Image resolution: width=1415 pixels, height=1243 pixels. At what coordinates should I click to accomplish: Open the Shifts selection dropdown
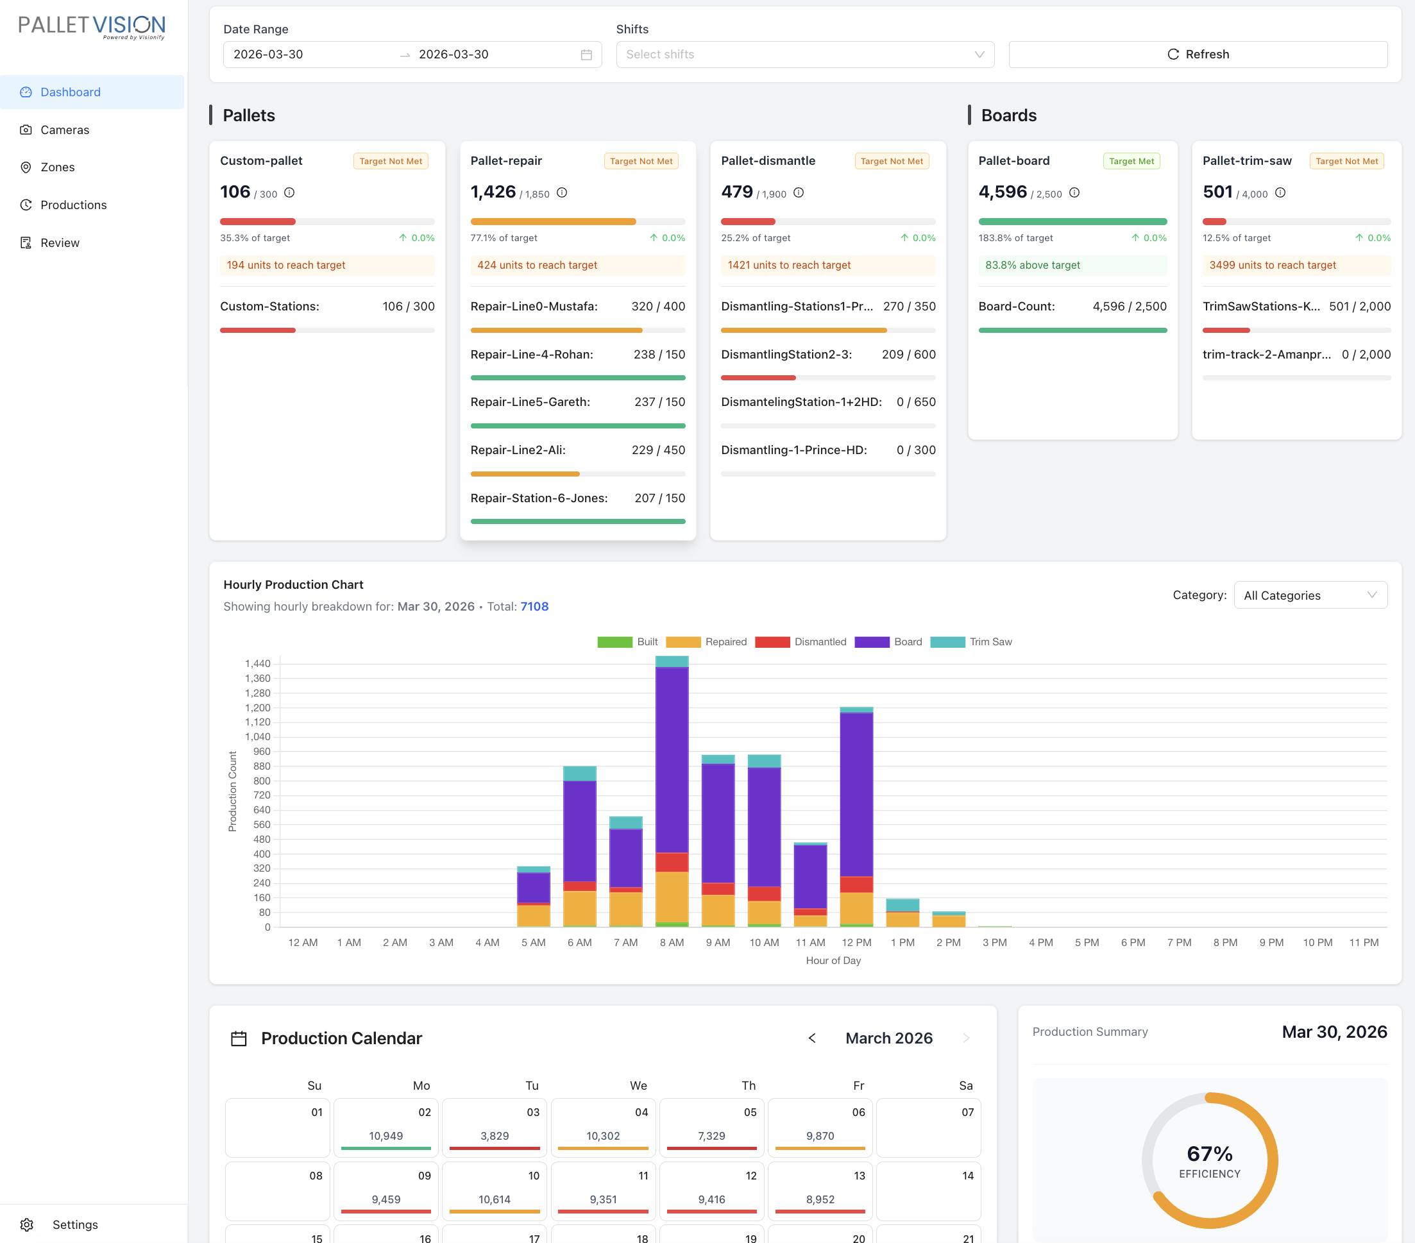coord(805,54)
